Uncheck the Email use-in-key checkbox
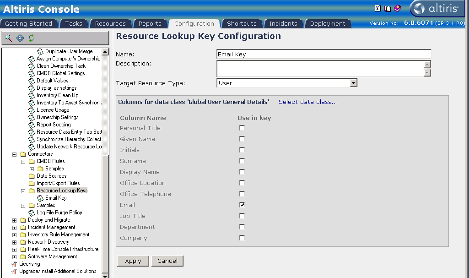Viewport: 469px width, 278px height. 242,205
